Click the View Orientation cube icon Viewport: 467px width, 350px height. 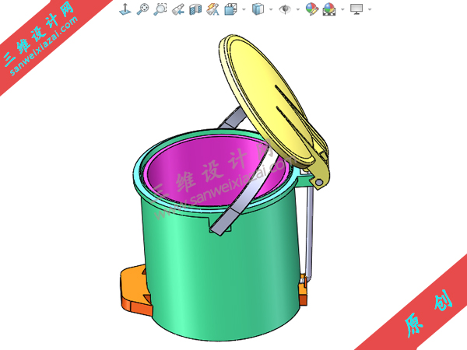[x=230, y=9]
